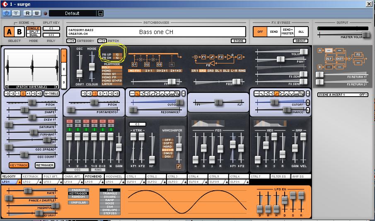
Task: Toggle oscillator RETRIGGER button
Action: [45, 165]
